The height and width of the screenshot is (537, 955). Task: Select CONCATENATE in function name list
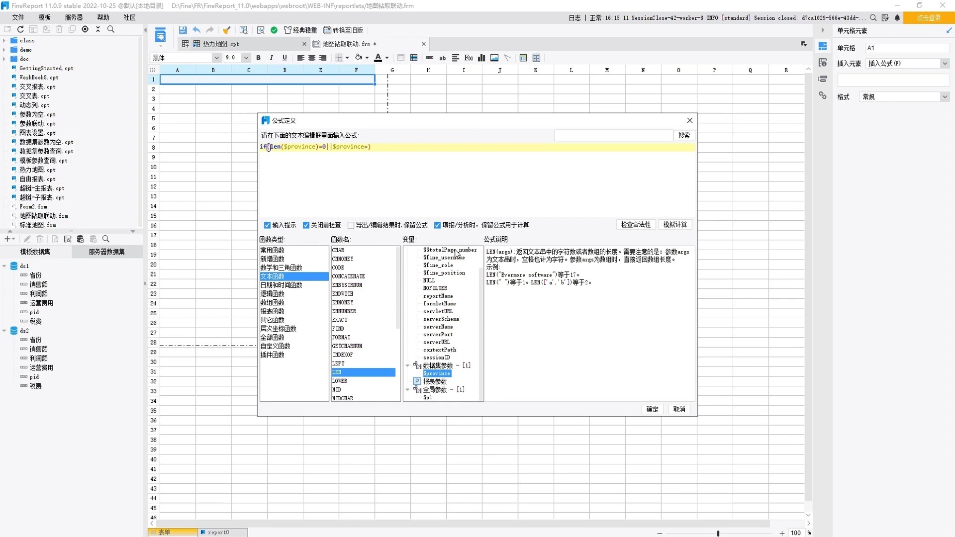pos(364,276)
